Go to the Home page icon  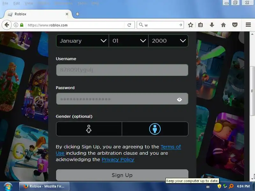click(223, 25)
